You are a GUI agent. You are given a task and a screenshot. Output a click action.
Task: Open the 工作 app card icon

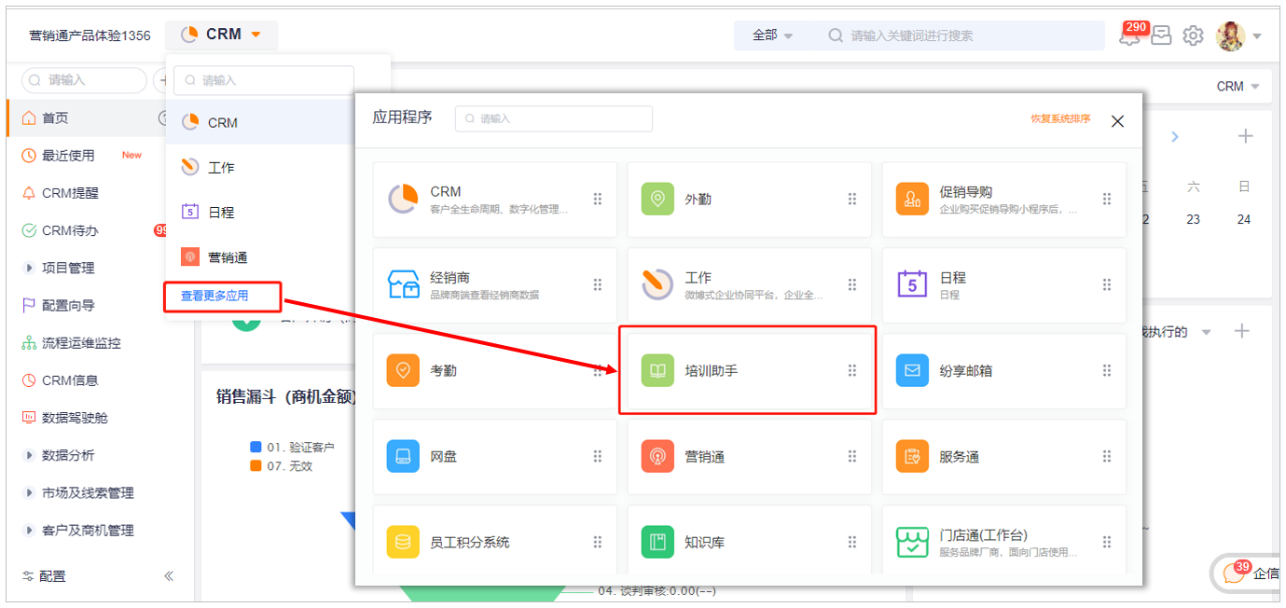click(657, 284)
